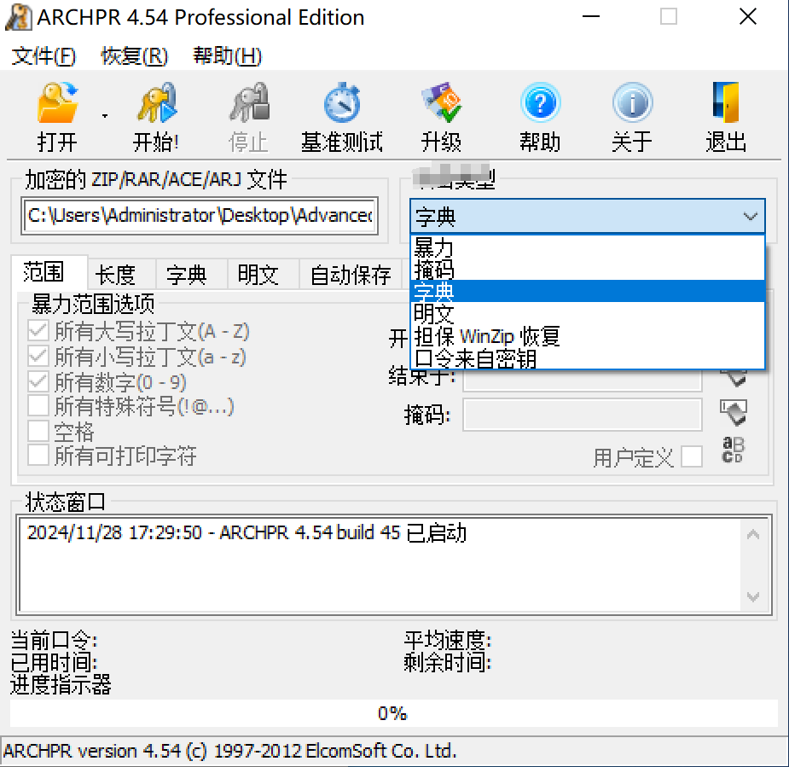Minimize the ARCHPR window
This screenshot has width=789, height=767.
click(591, 16)
